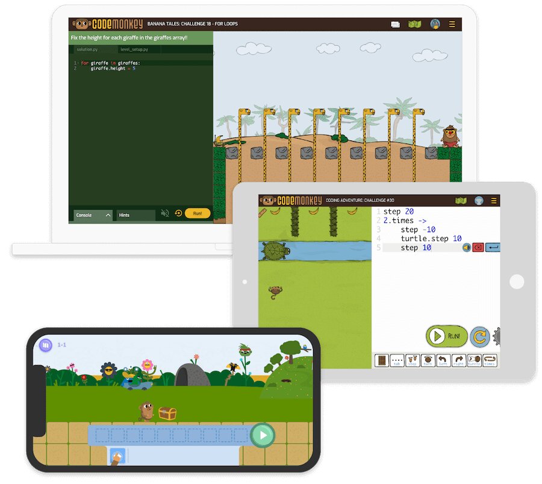
Task: Click the profile avatar on the tablet header
Action: tap(479, 201)
